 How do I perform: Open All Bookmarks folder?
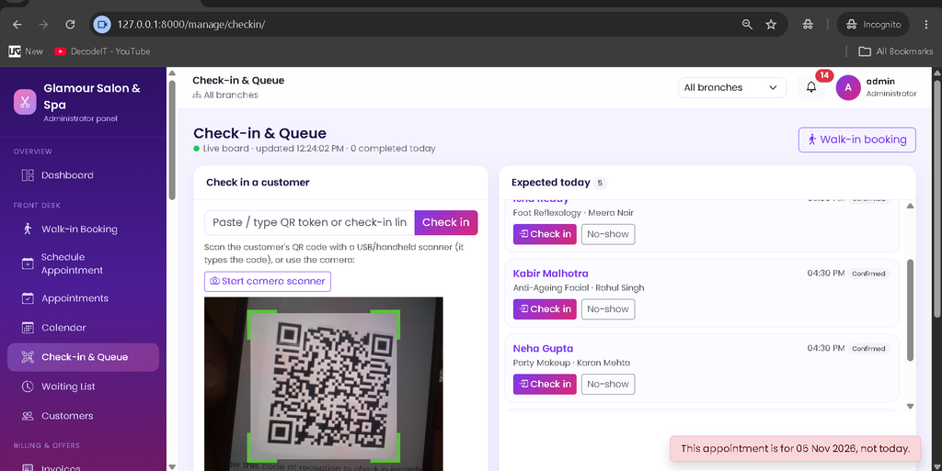pyautogui.click(x=896, y=51)
